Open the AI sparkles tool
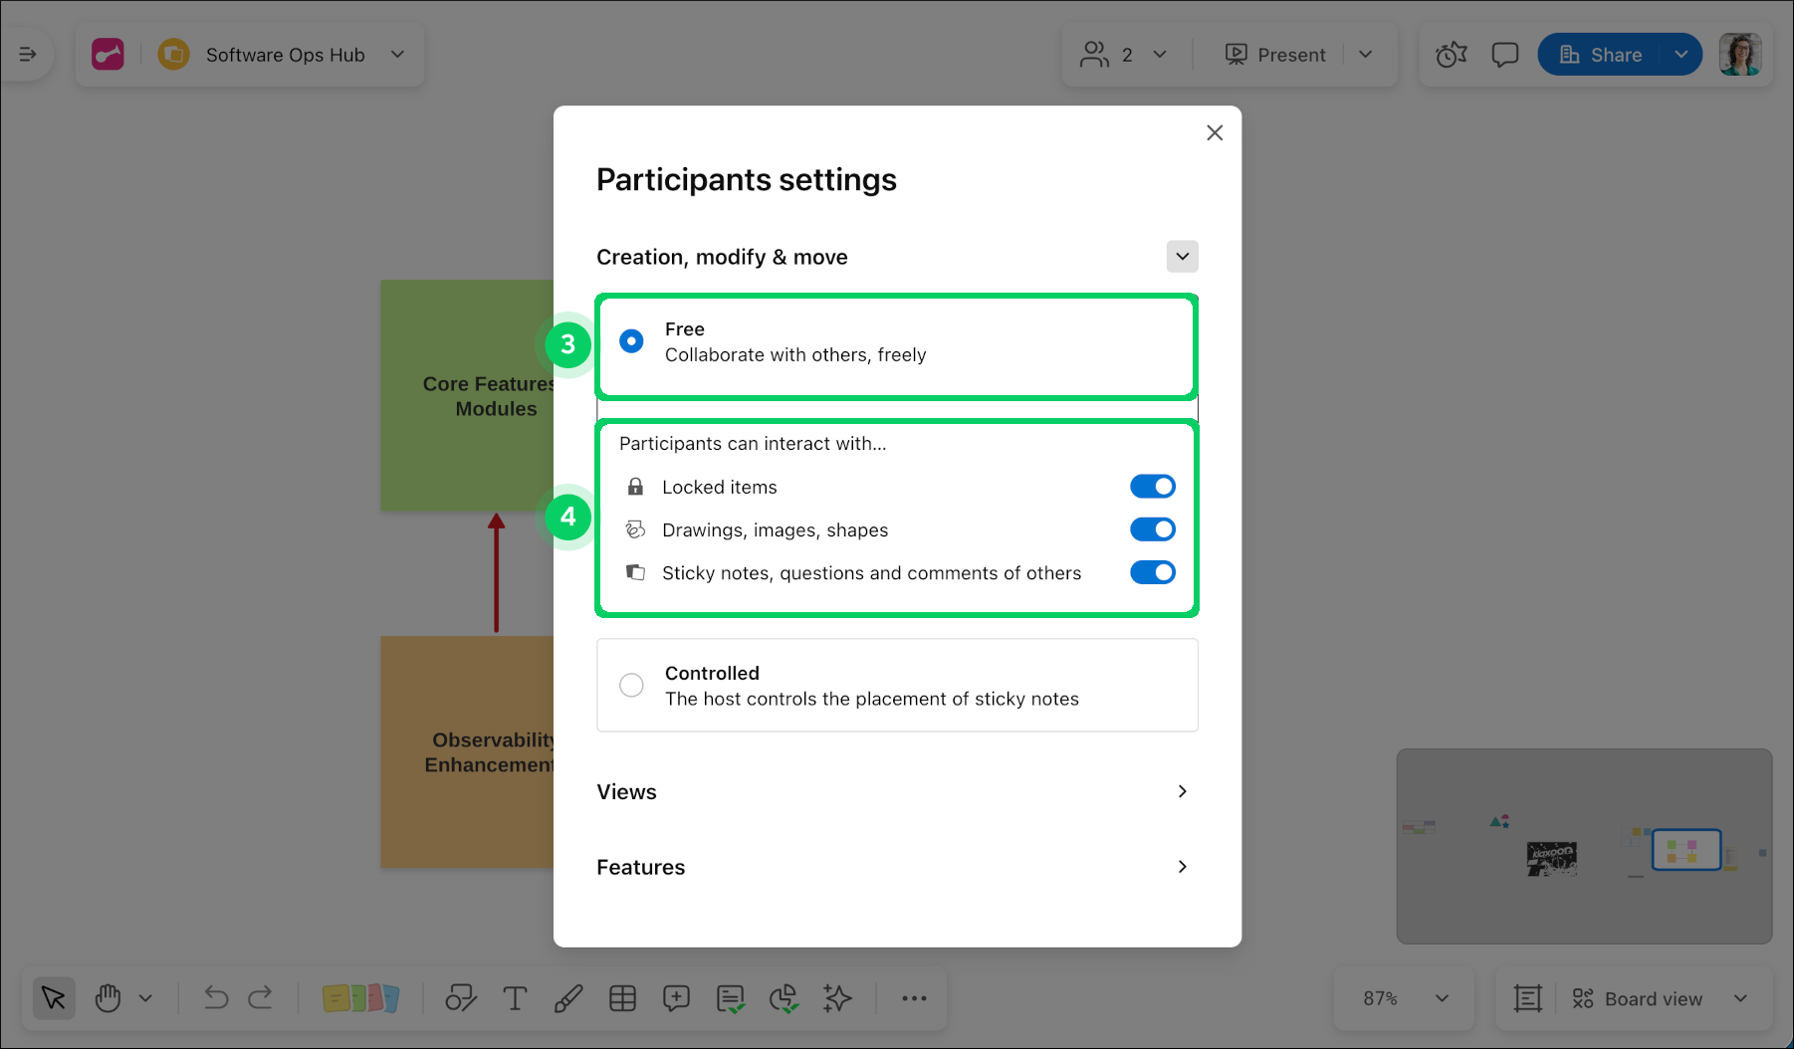The height and width of the screenshot is (1049, 1794). pos(837,998)
